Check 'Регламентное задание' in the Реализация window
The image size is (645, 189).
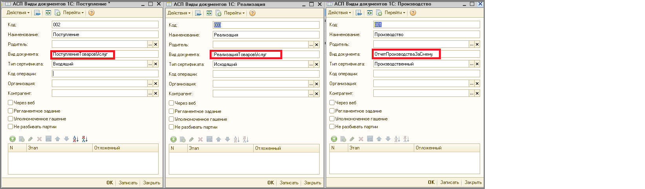172,111
